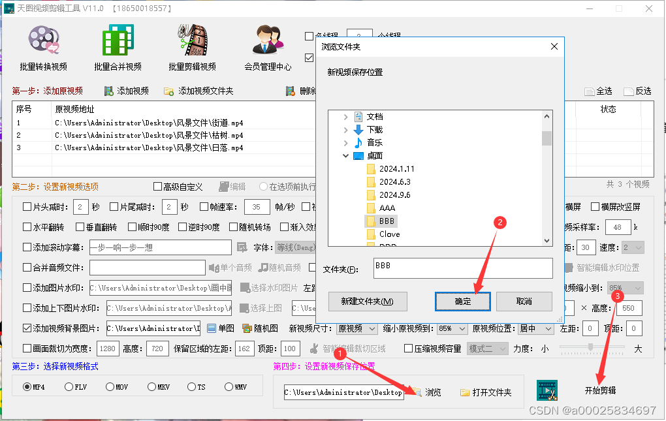Select the MOV format radio button
This screenshot has height=421, width=666.
pos(110,386)
